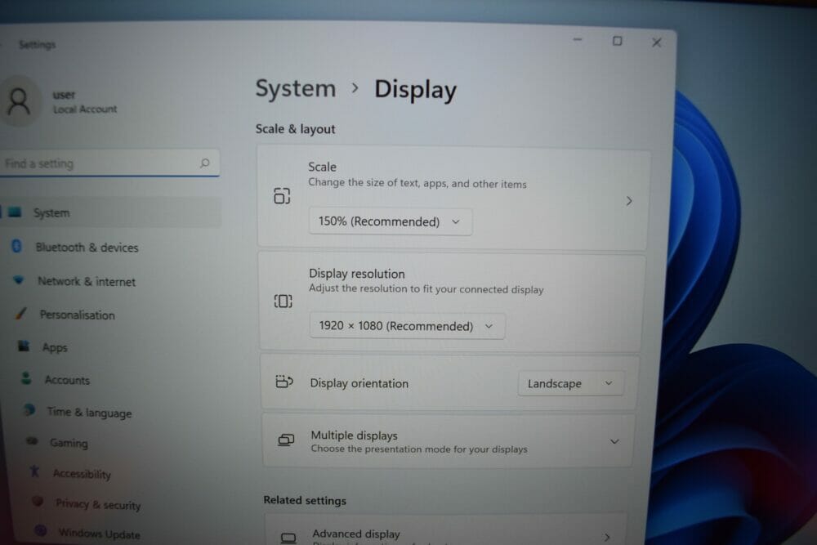Select System in the sidebar
The height and width of the screenshot is (545, 817).
(110, 212)
